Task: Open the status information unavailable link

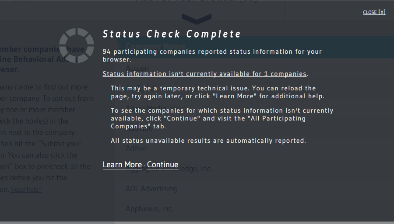Action: point(205,74)
